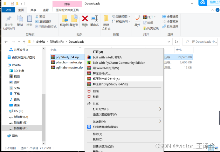Click the Refresh button beside address bar
This screenshot has width=220, height=152.
[x=176, y=42]
